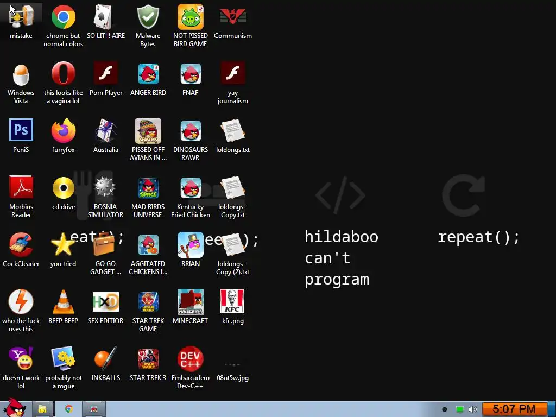Click the Windows Vista egg icon
The width and height of the screenshot is (556, 417).
(x=21, y=74)
